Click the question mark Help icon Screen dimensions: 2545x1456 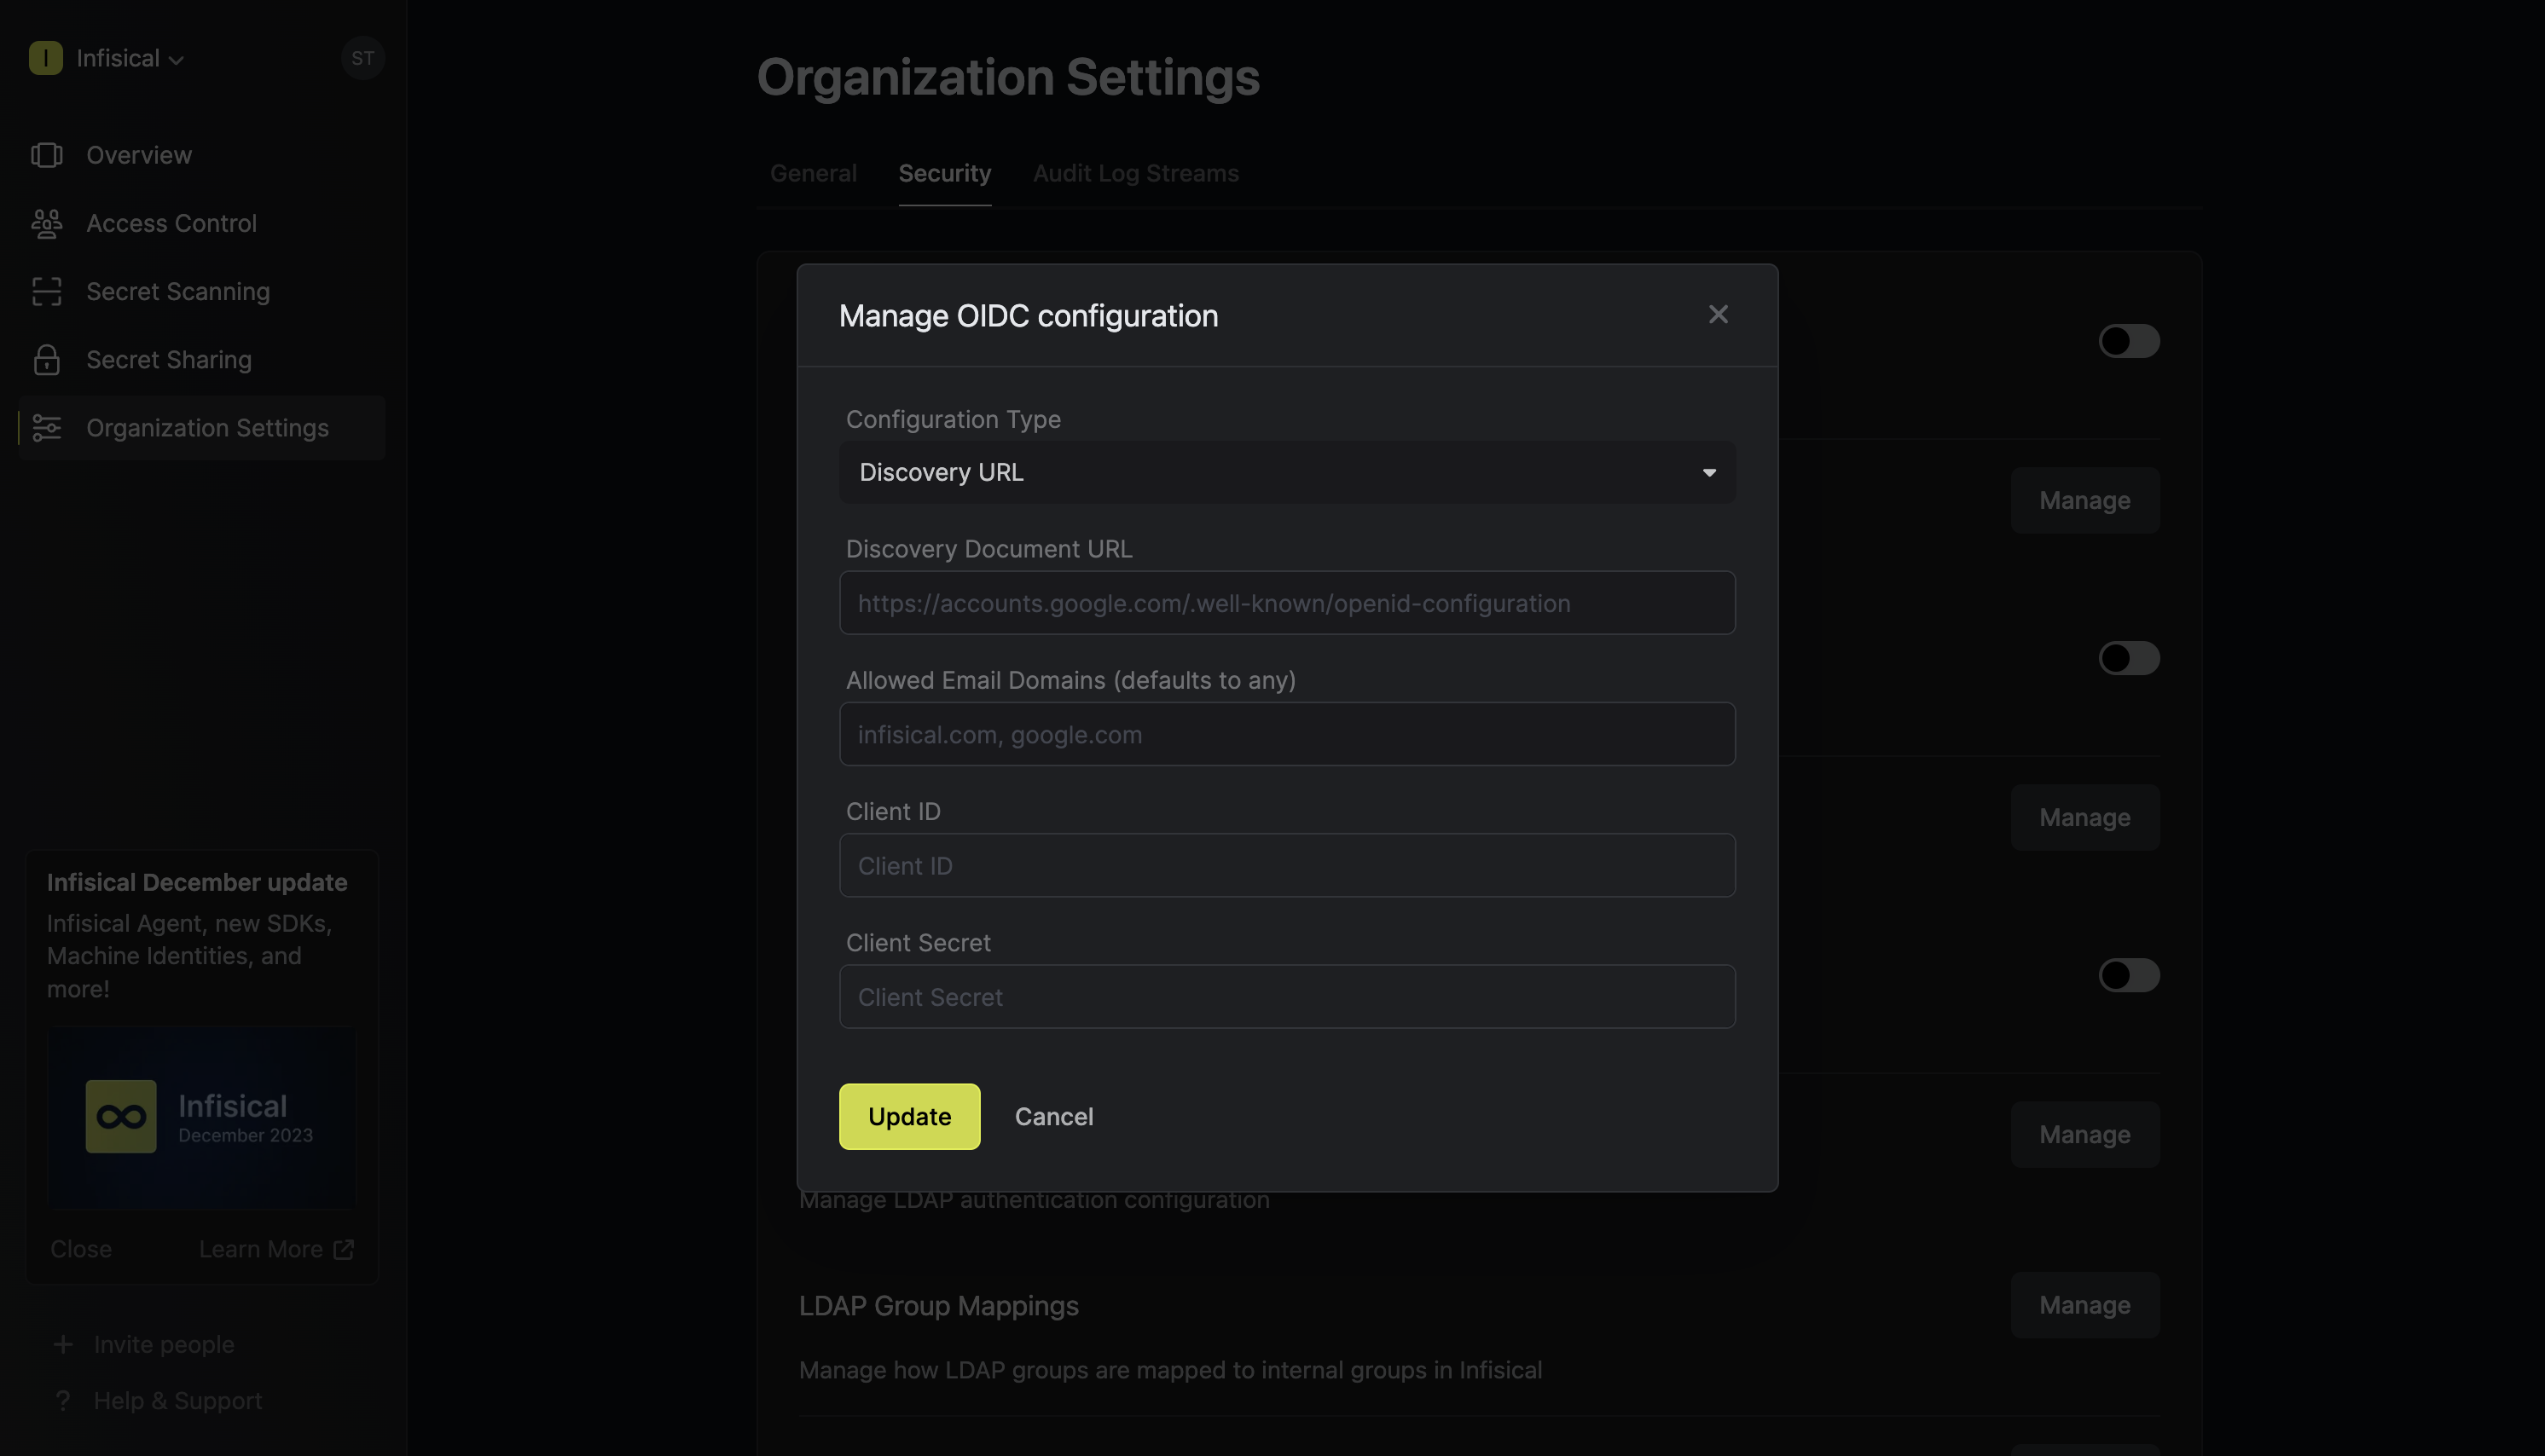(x=63, y=1401)
